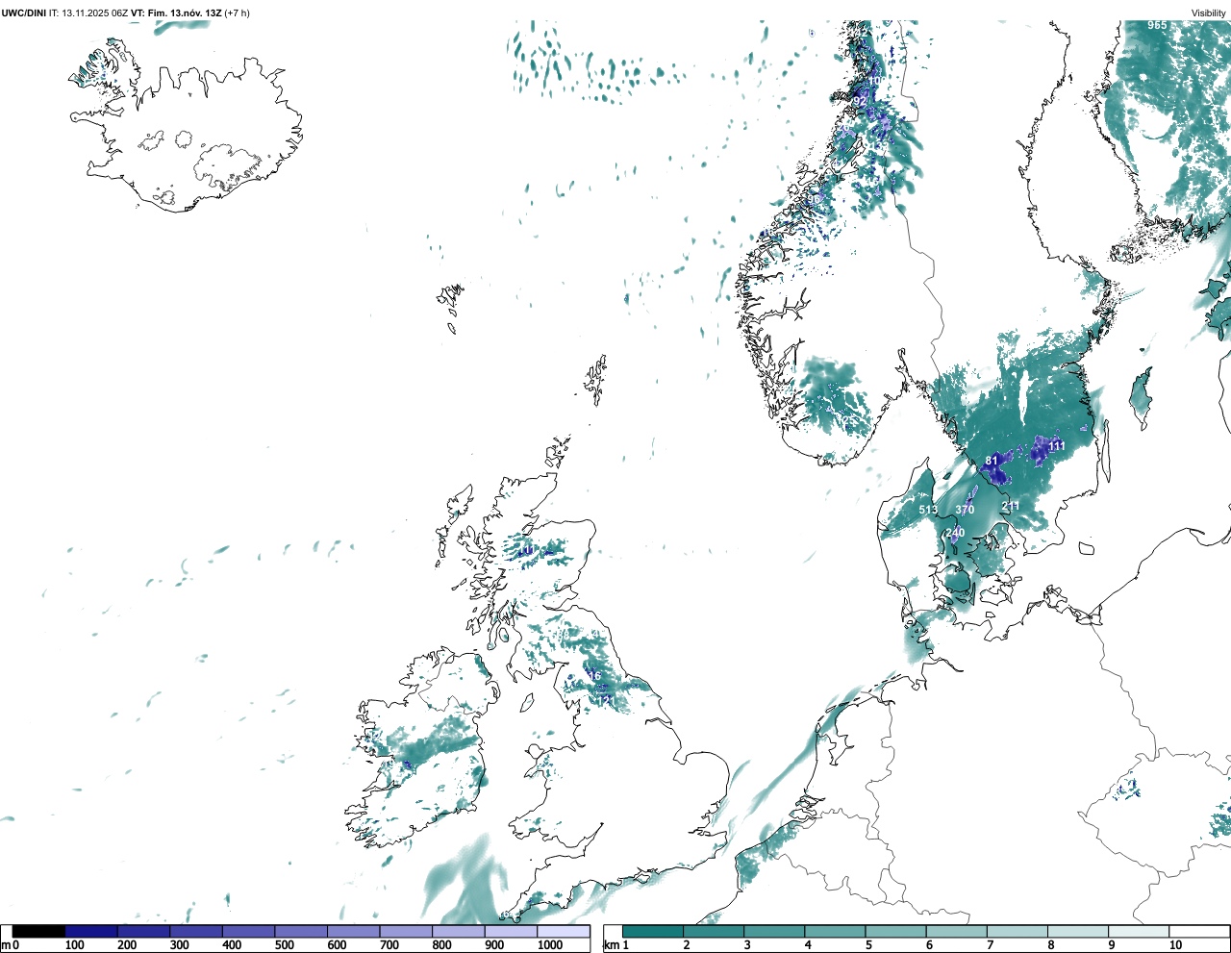Click the "211" value near the Swedish coast
1231x953 pixels.
(x=1011, y=507)
